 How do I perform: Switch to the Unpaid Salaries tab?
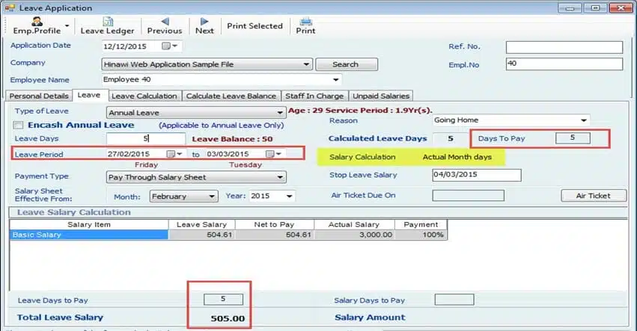coord(380,96)
